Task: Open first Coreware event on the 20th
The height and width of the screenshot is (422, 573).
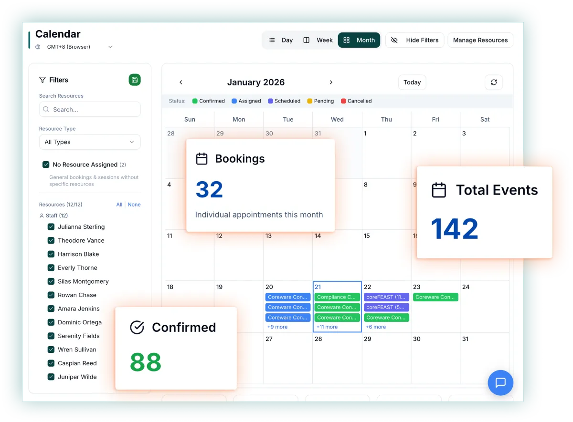Action: [288, 297]
